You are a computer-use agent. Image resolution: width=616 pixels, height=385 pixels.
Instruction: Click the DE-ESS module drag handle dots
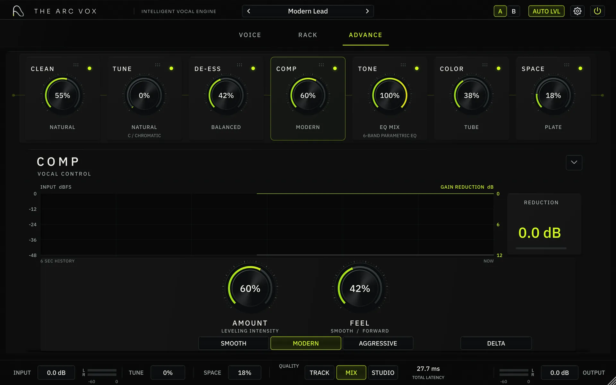(239, 65)
